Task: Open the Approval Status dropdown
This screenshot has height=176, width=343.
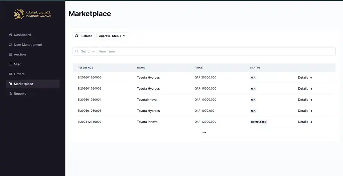Action: [x=112, y=36]
